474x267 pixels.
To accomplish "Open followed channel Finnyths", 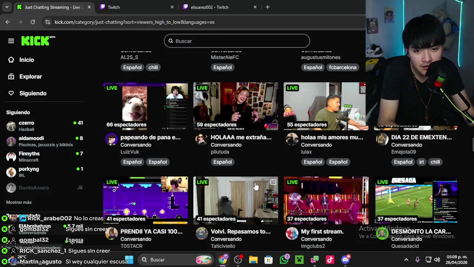I will coord(44,156).
